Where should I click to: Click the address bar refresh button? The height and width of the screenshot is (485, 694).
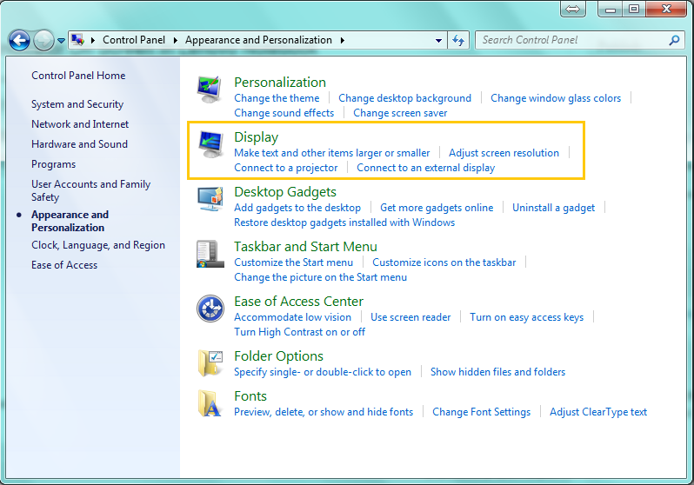point(459,40)
